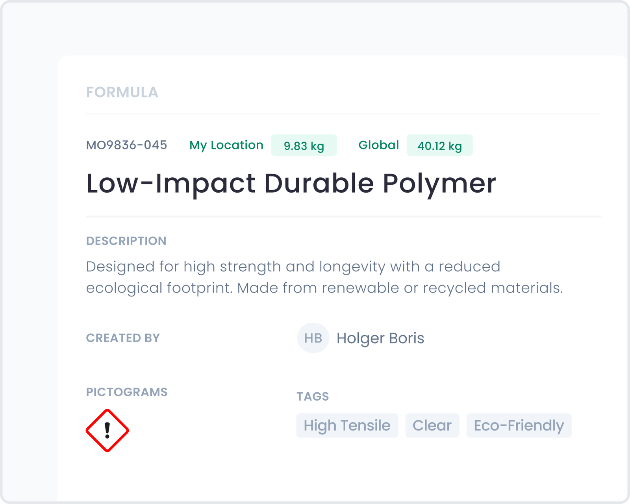Click the TAGS label
Image resolution: width=630 pixels, height=504 pixels.
tap(313, 396)
